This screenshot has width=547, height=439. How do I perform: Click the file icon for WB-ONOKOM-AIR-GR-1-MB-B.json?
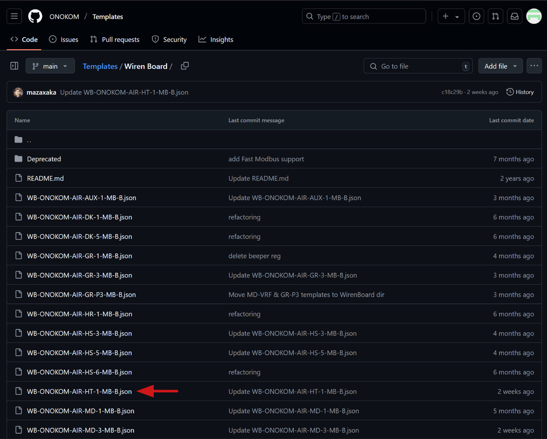click(x=19, y=256)
